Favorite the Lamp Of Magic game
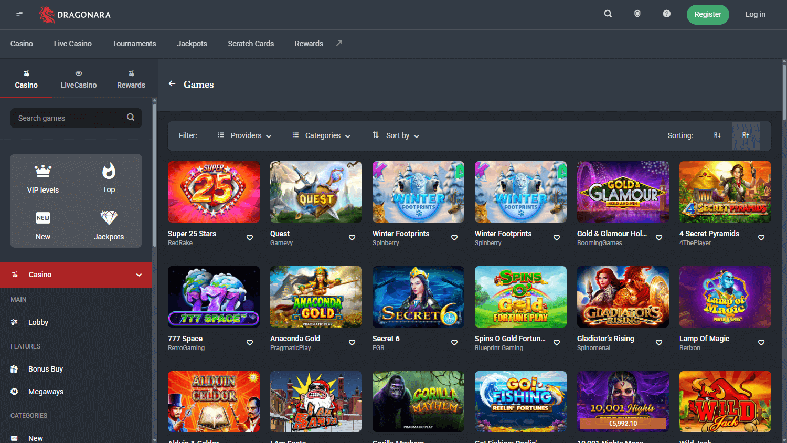 click(761, 342)
